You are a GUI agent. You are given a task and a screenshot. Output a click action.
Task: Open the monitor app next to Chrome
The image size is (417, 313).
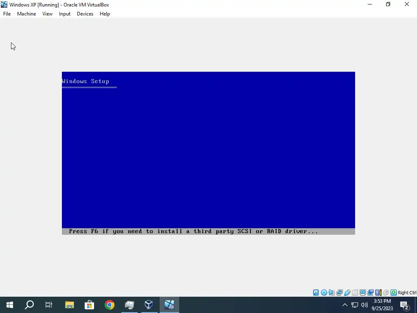pyautogui.click(x=129, y=305)
